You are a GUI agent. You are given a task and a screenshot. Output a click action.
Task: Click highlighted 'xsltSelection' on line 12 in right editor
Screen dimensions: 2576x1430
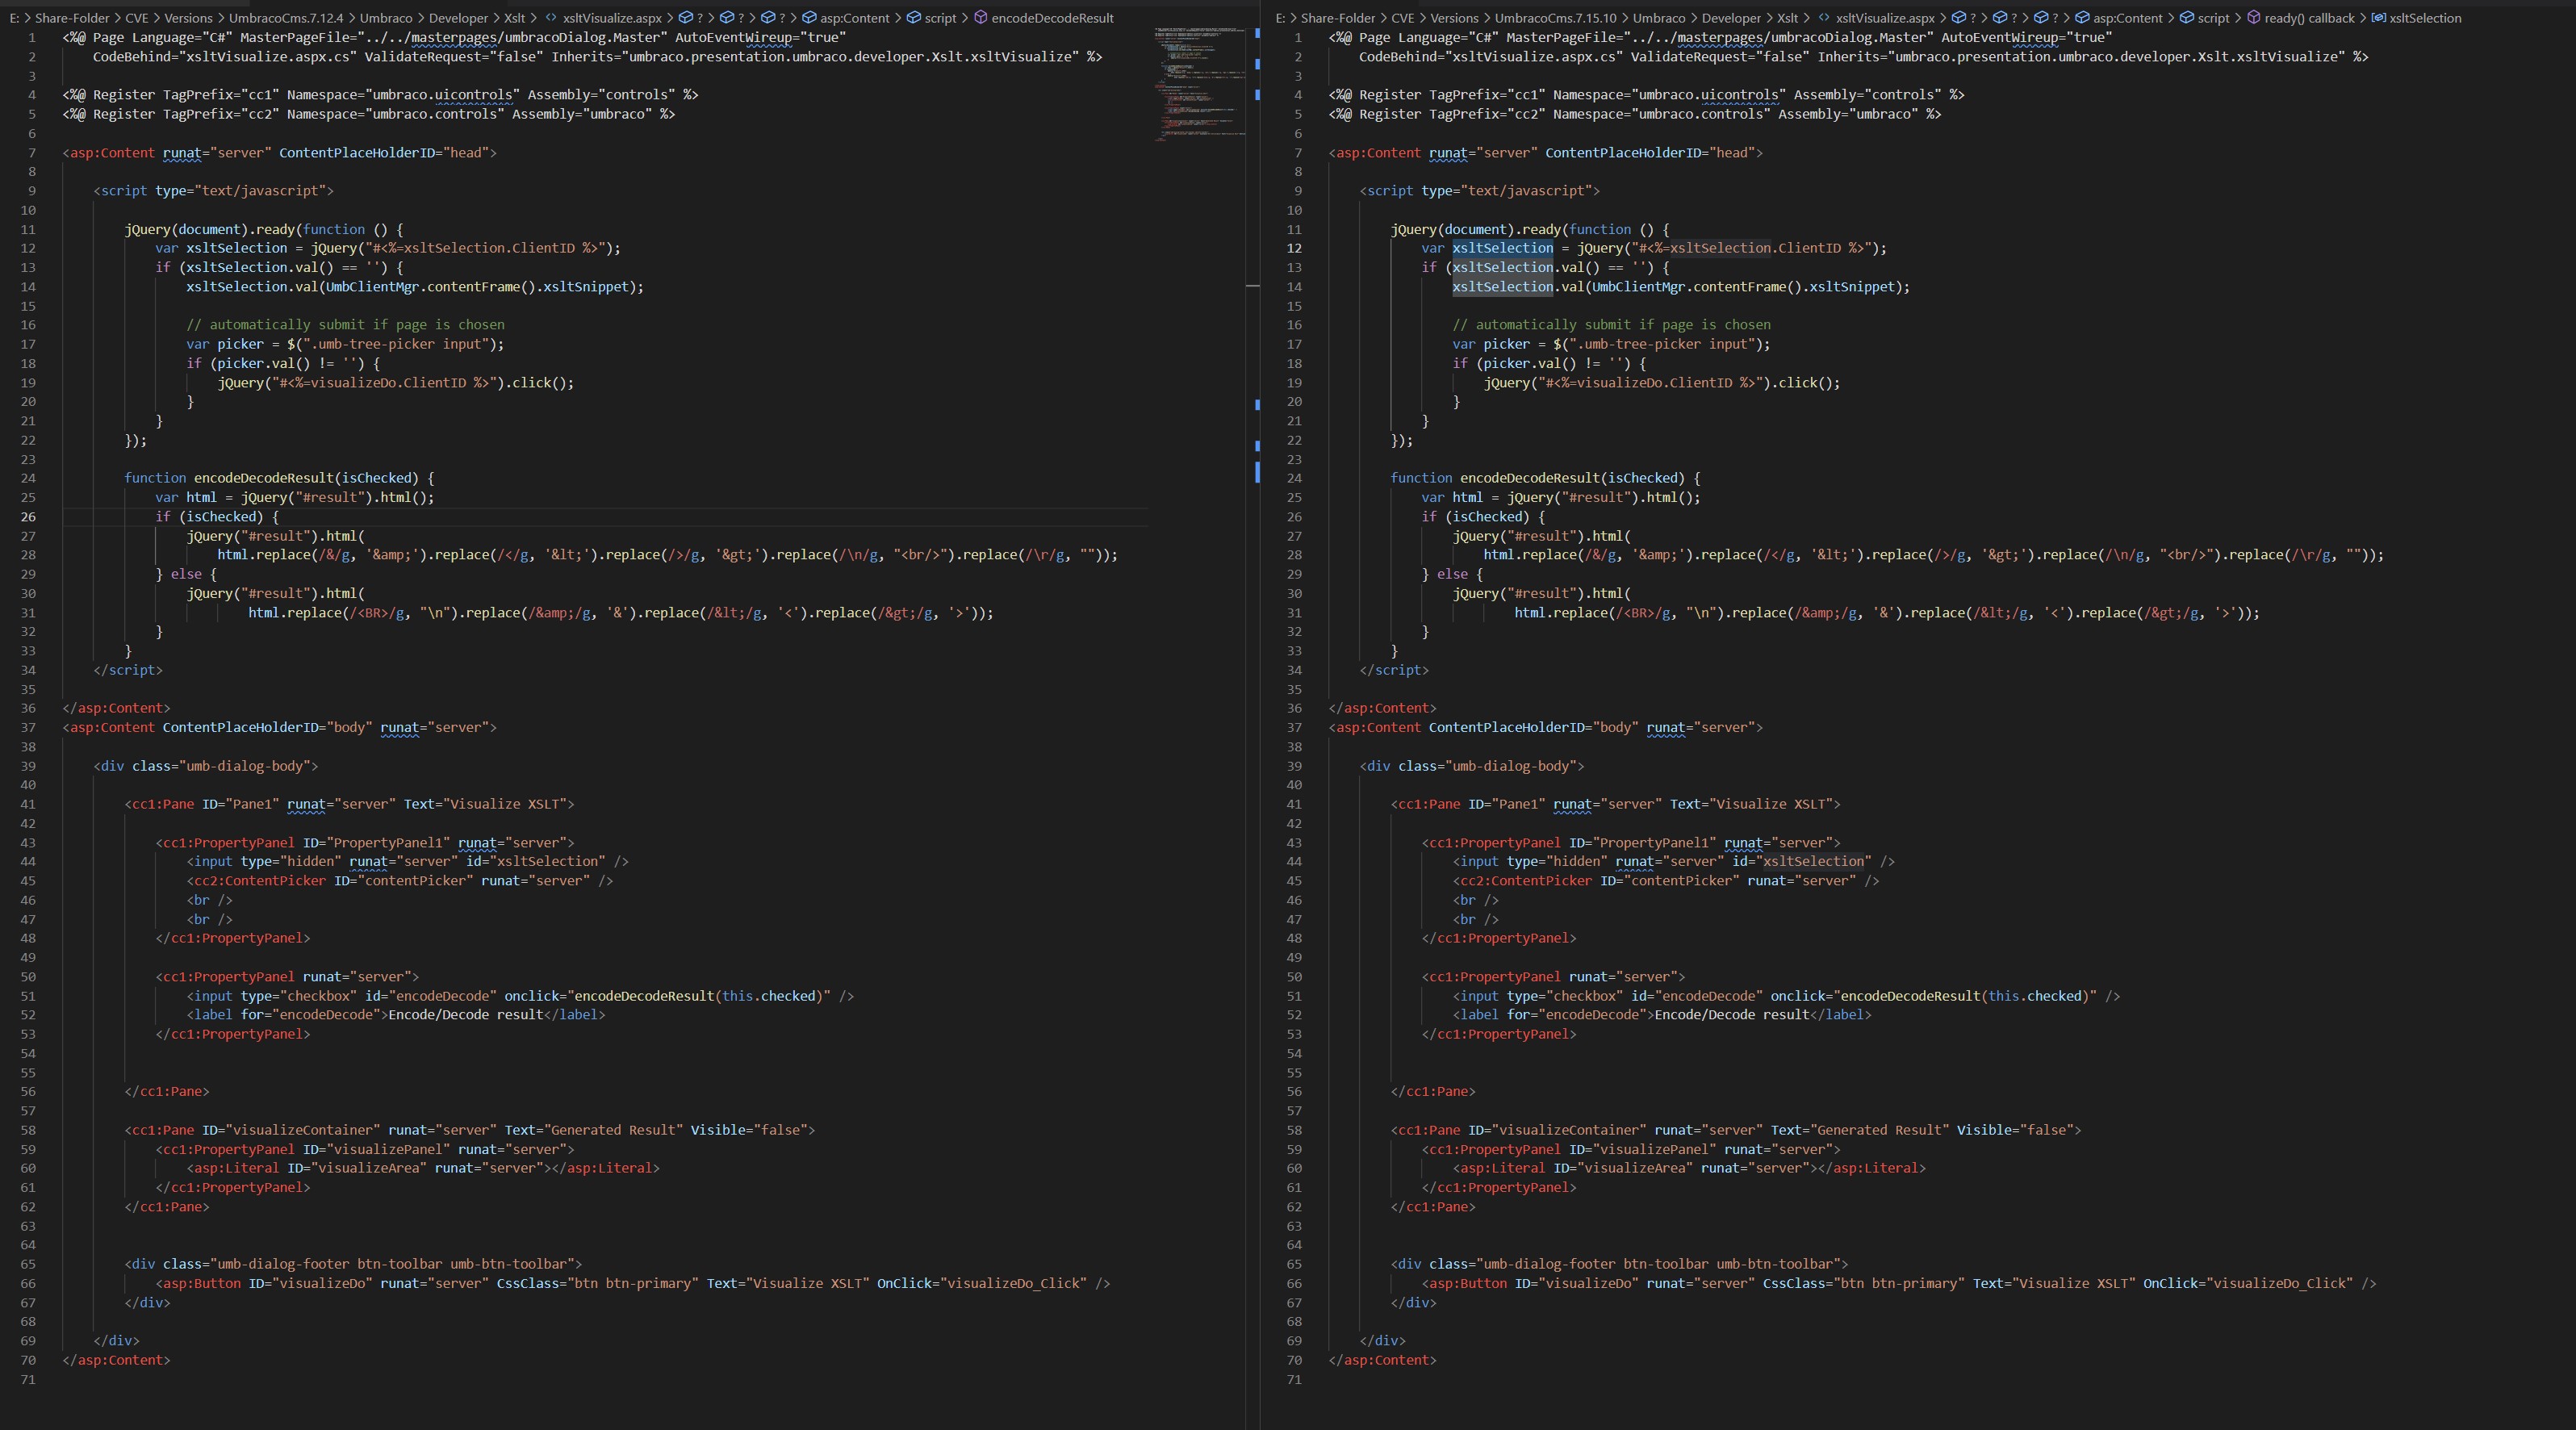point(1503,248)
